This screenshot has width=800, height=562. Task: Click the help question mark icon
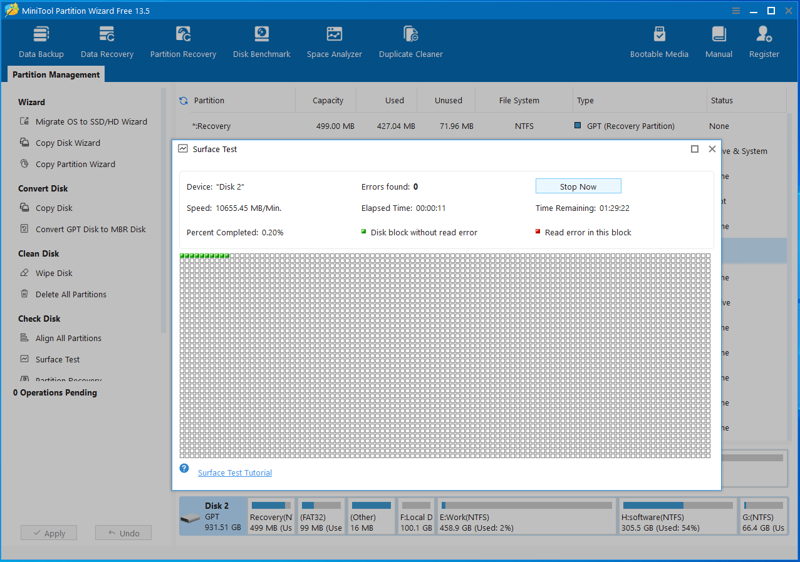pos(184,468)
